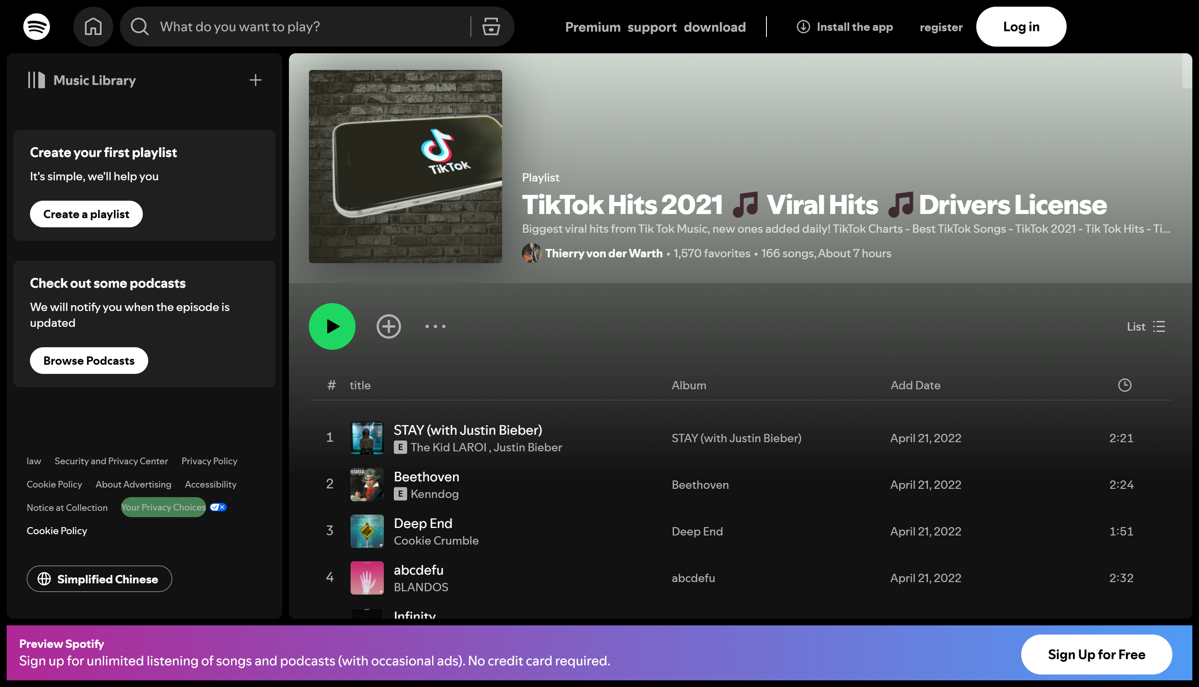
Task: Click the Music Library icon
Action: (x=36, y=80)
